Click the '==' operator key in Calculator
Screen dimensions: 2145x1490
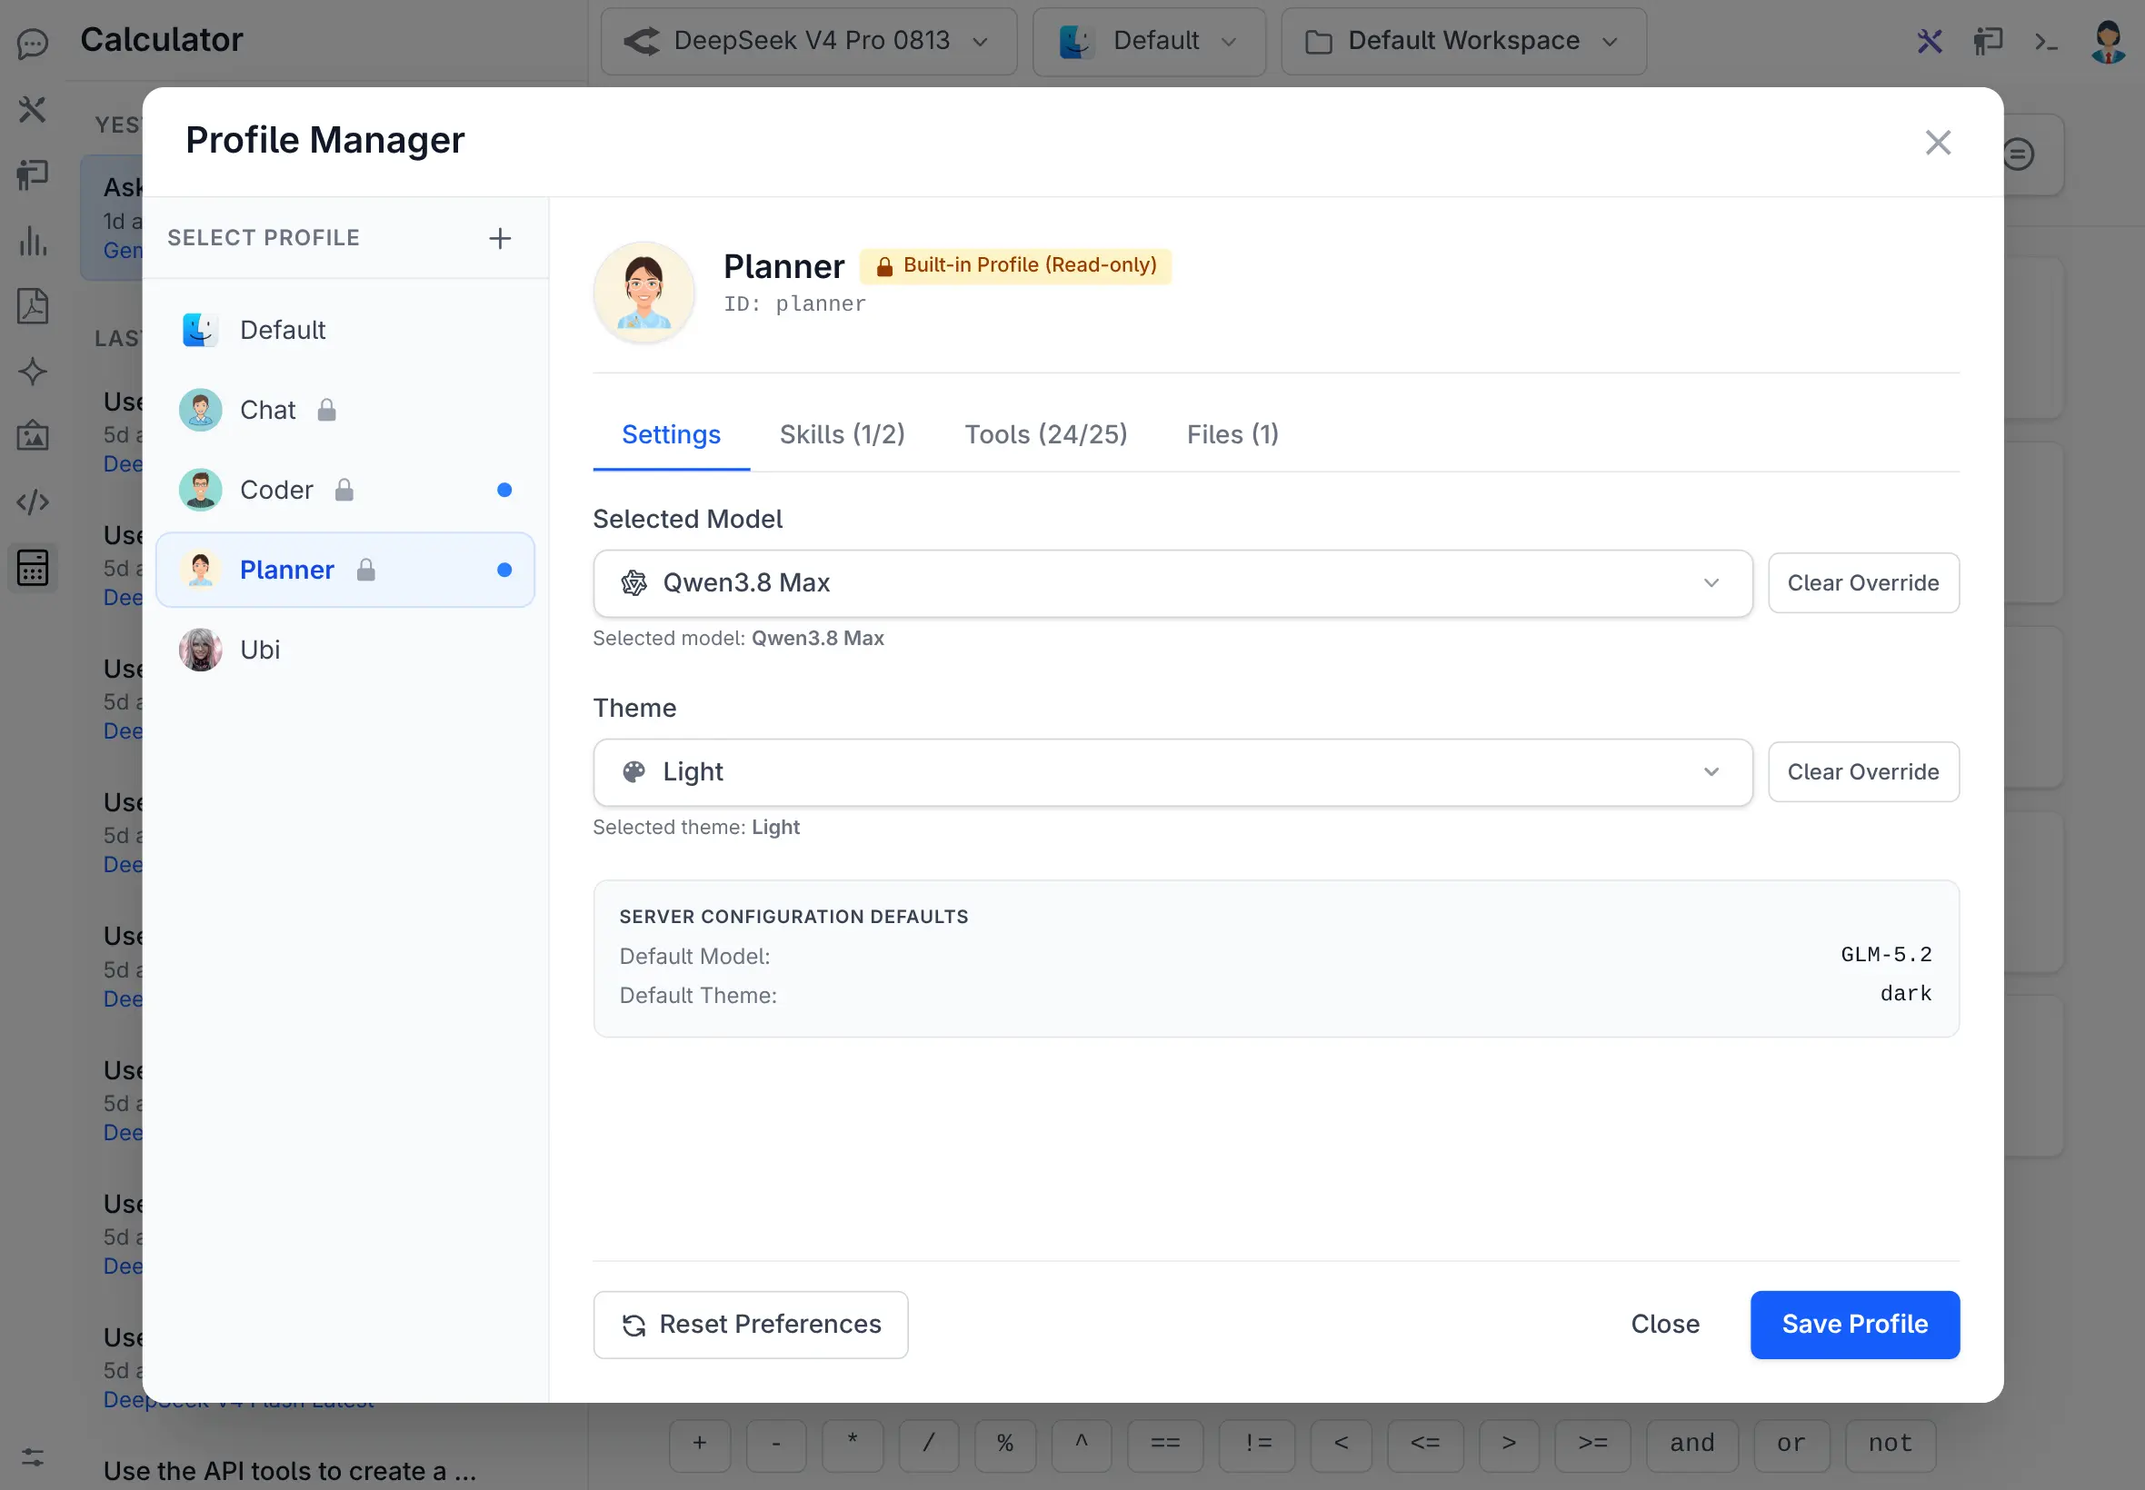point(1164,1444)
